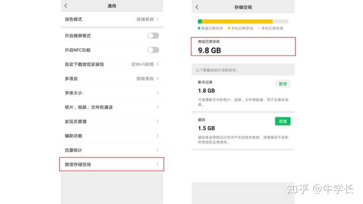Tap the storage usage progress bar
363x204 pixels.
coord(243,22)
